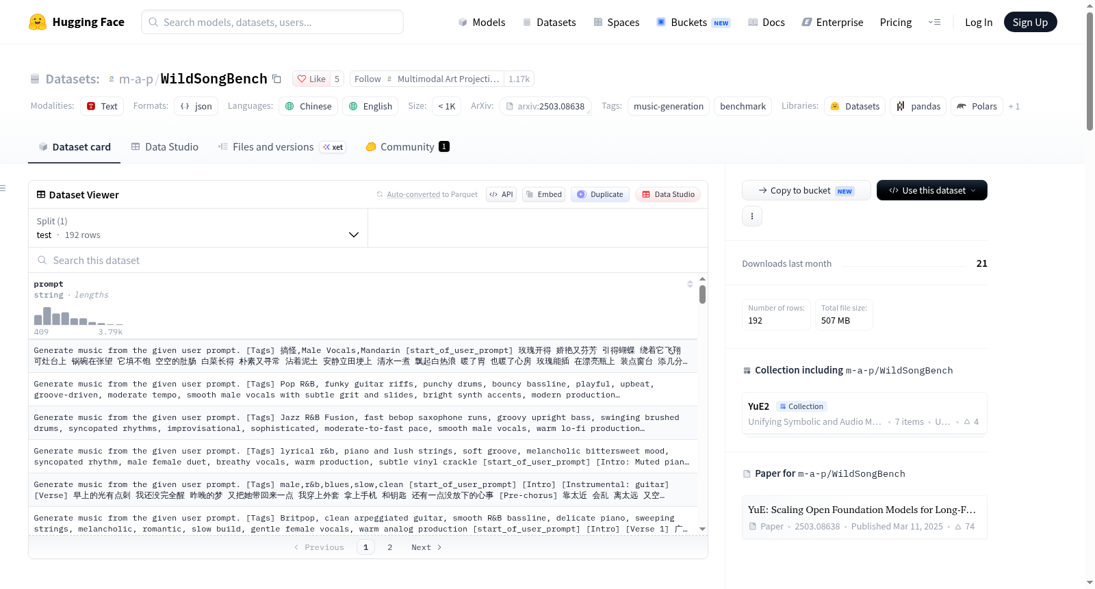This screenshot has height=589, width=1095.
Task: Click the music-generation tag
Action: [669, 106]
